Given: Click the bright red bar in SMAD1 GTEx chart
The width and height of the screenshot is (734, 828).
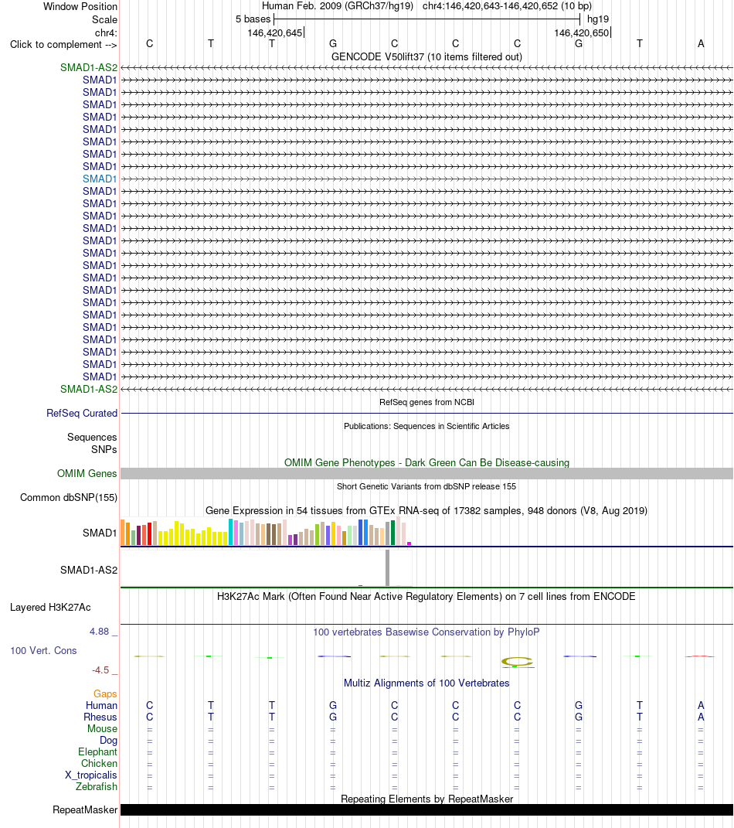Looking at the screenshot, I should pyautogui.click(x=150, y=534).
